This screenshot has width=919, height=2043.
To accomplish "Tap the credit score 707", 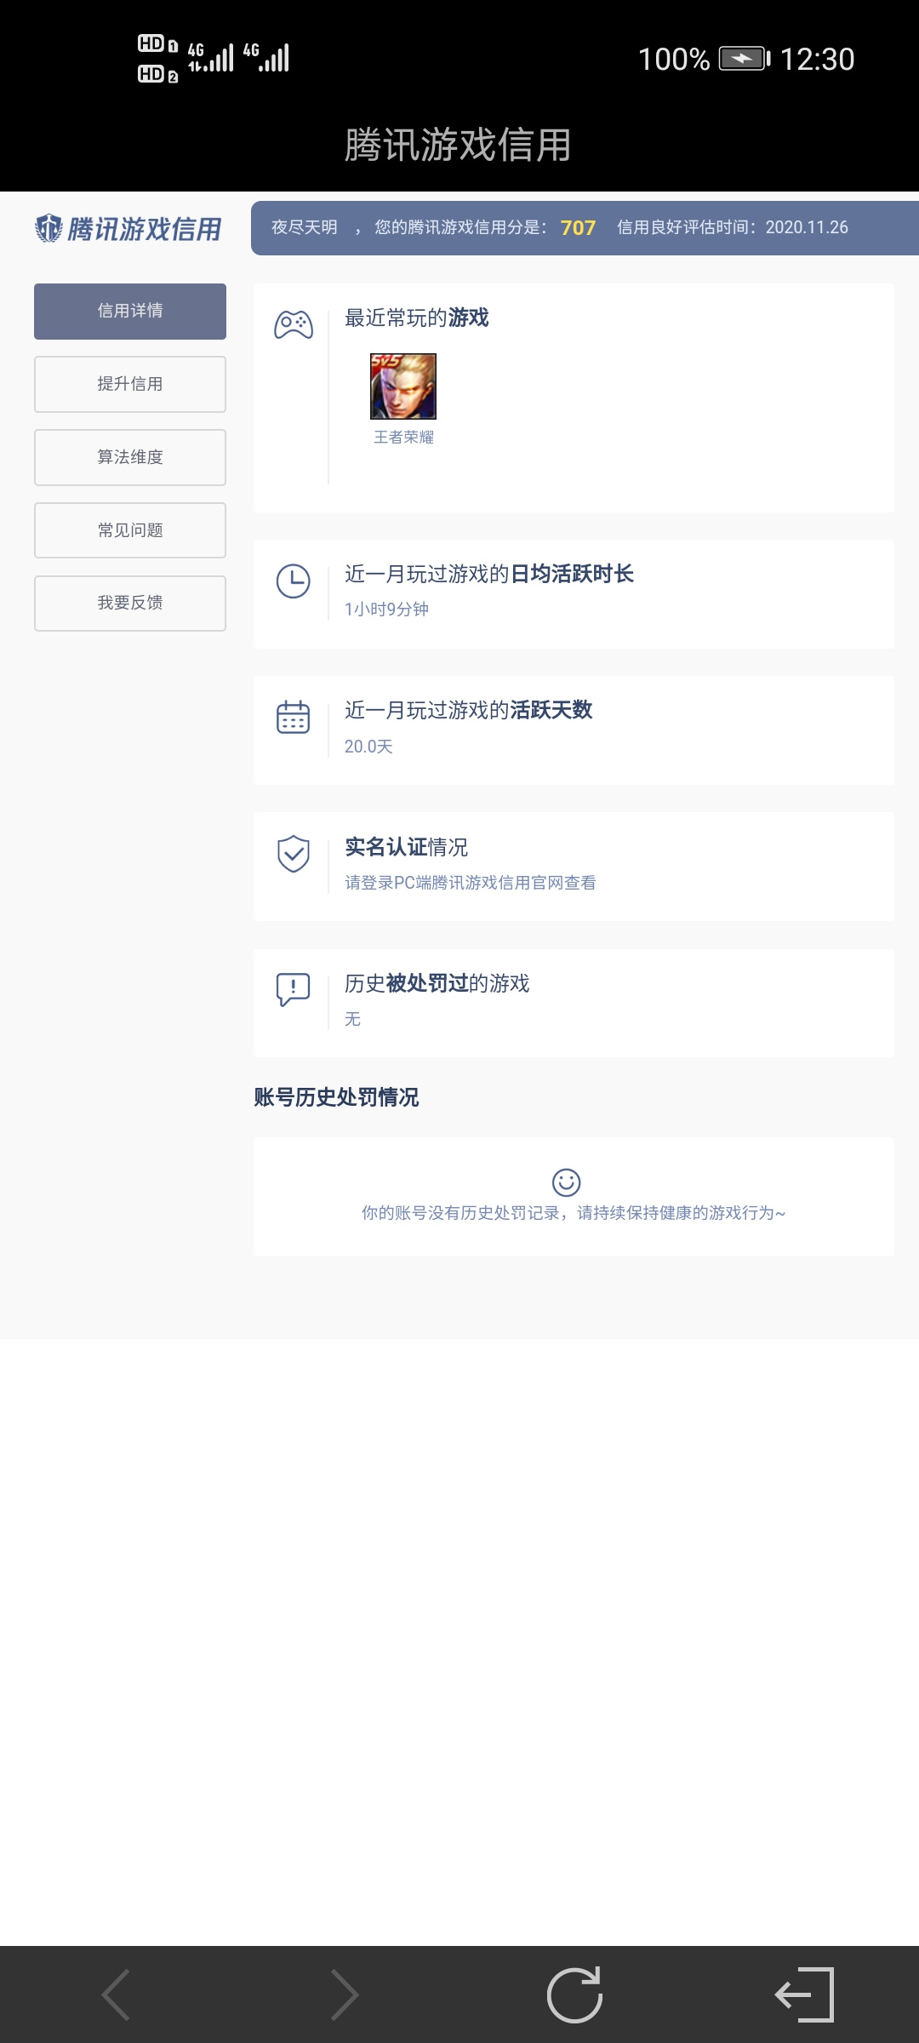I will (x=578, y=228).
